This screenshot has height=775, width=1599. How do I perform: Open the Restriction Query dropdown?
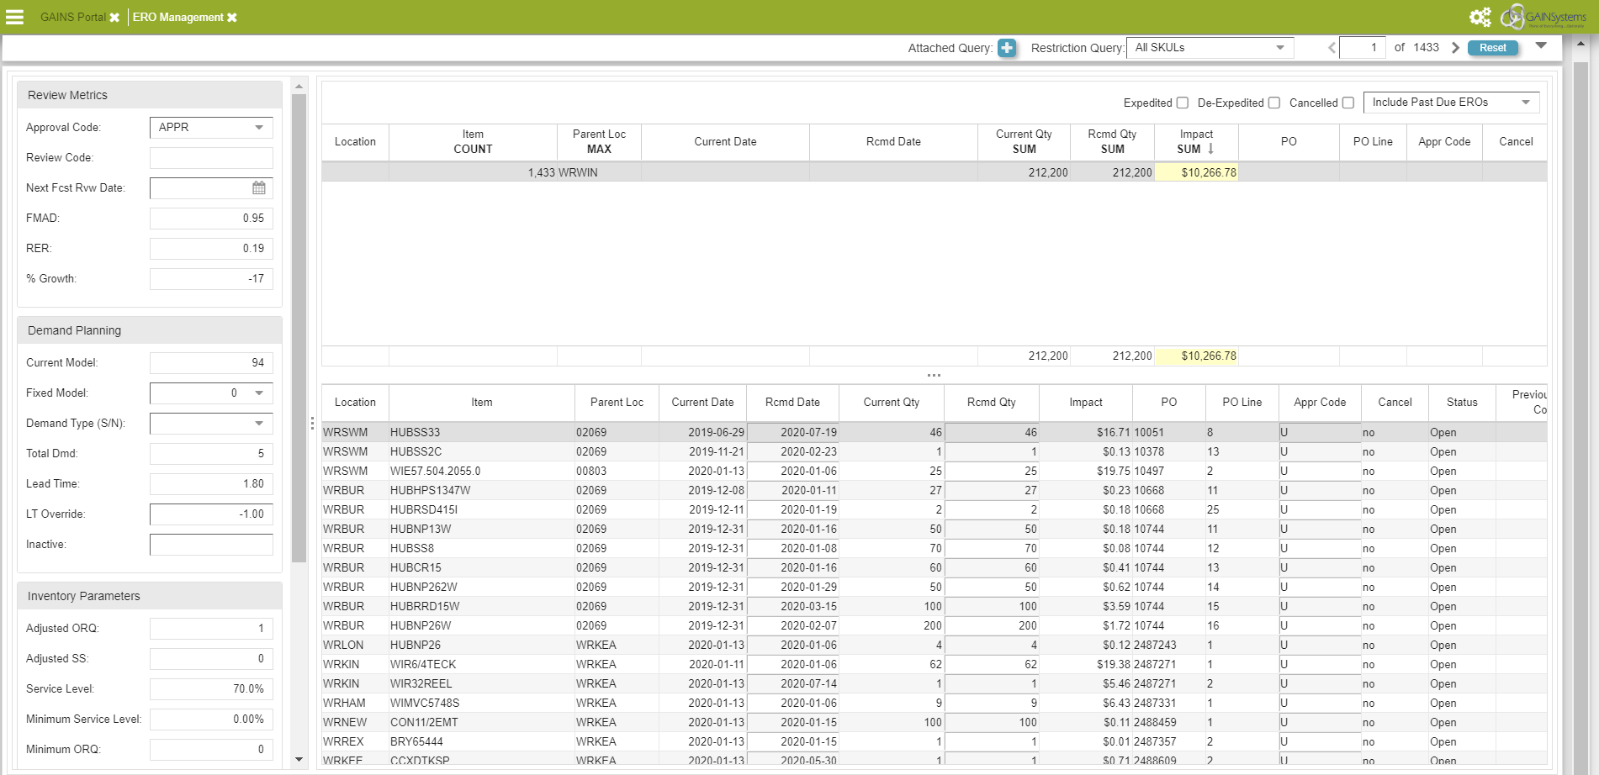[1210, 48]
